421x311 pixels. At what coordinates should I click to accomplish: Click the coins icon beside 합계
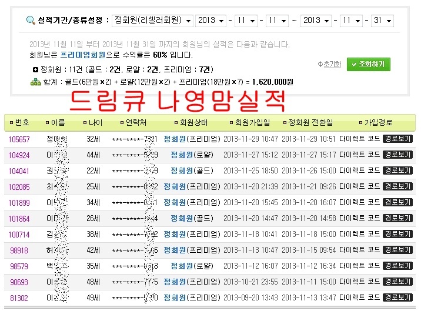[x=35, y=82]
